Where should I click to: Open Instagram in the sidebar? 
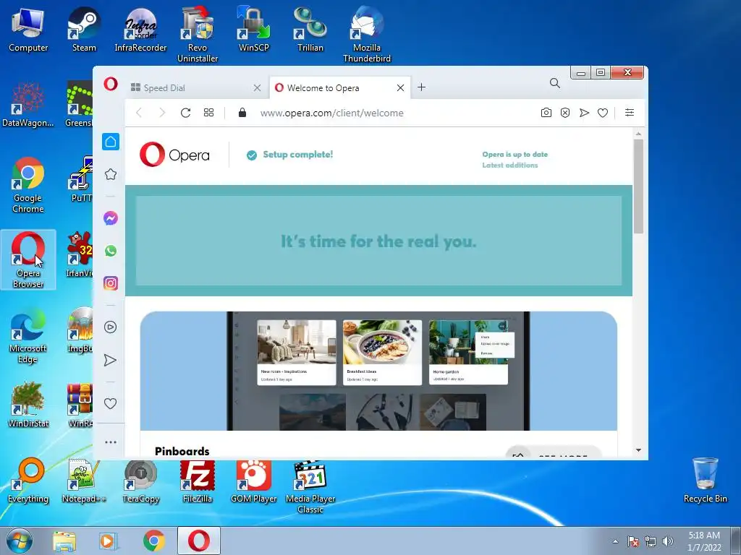[x=111, y=283]
